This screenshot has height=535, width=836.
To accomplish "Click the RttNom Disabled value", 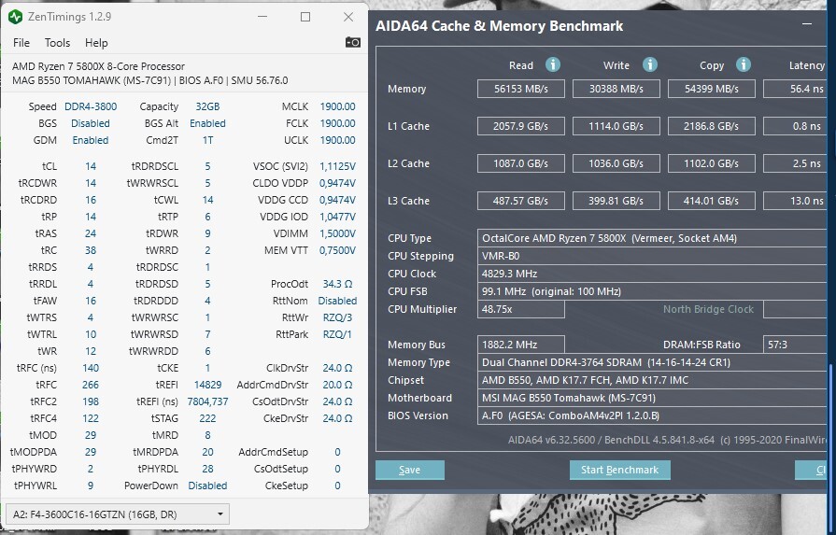I will click(337, 301).
